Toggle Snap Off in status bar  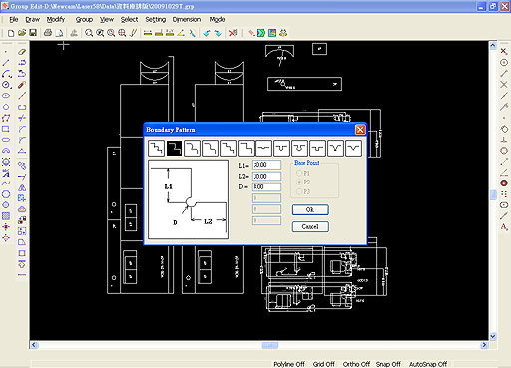388,364
